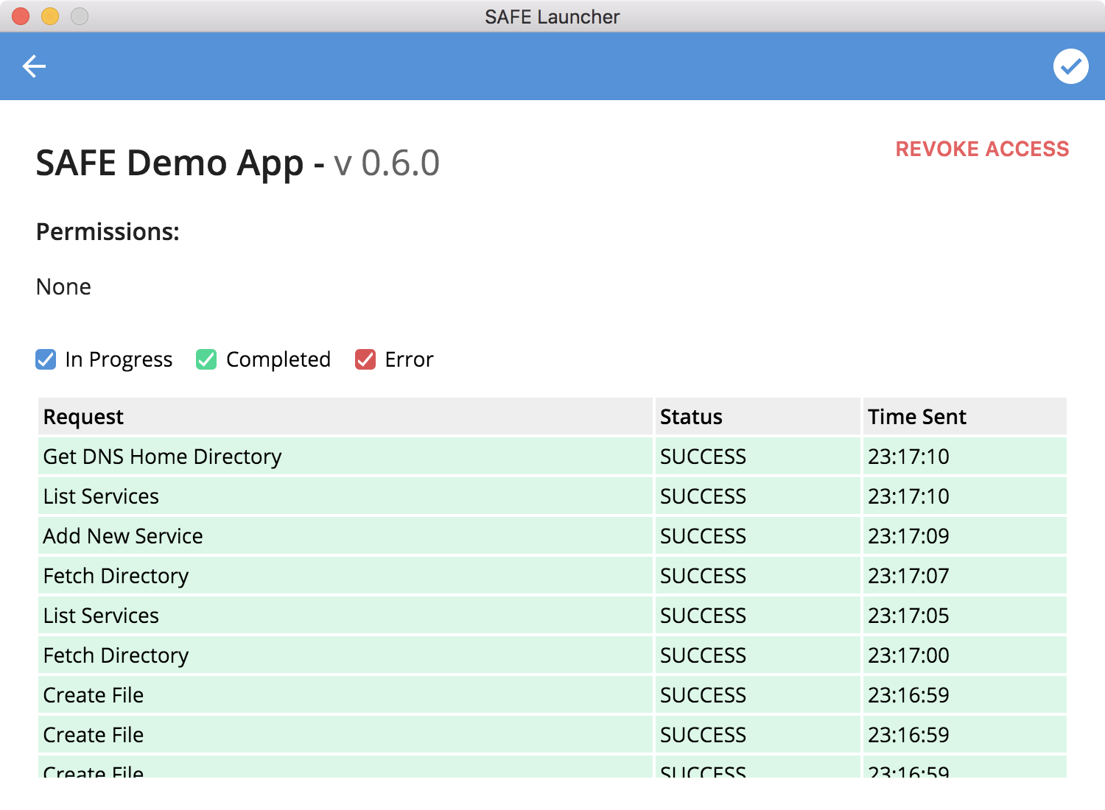Screen dimensions: 1105x810
Task: Click the 23:17:00 time cell
Action: point(964,655)
